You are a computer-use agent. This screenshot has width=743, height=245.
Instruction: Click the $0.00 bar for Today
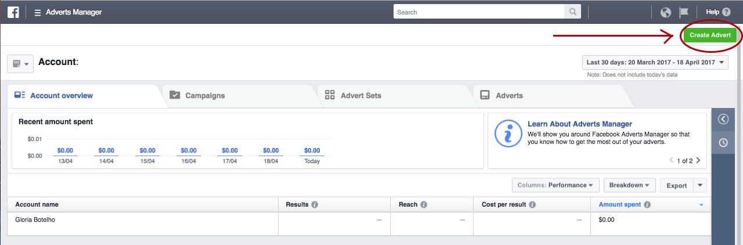[x=312, y=151]
